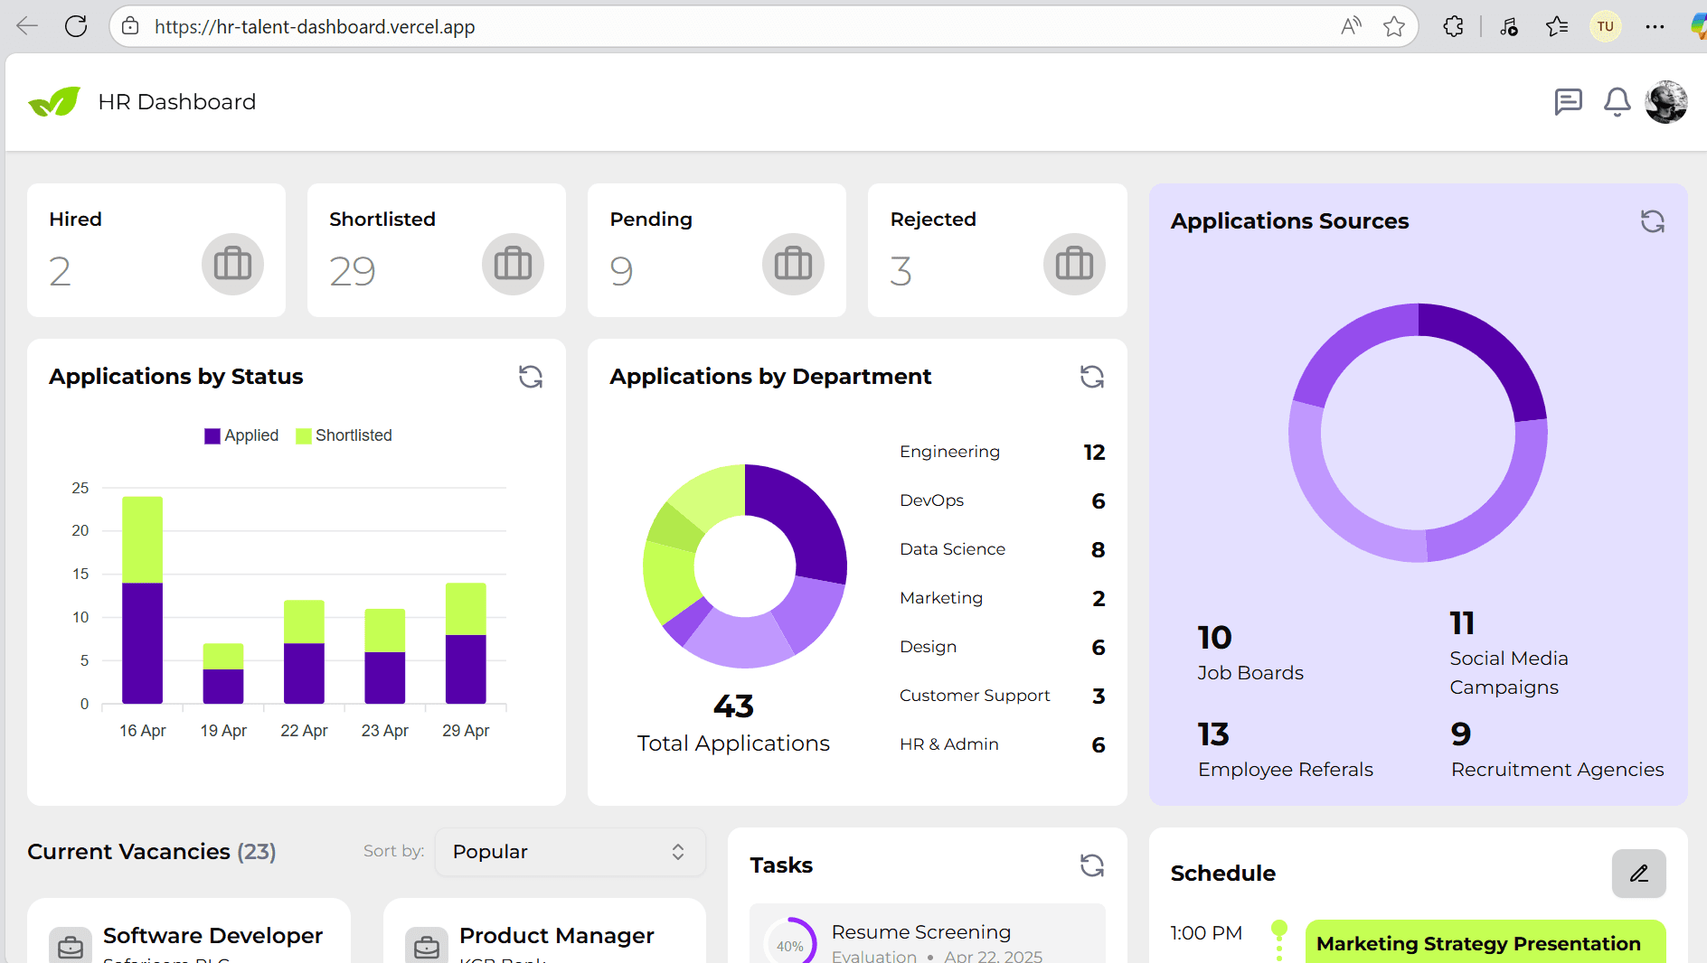Click the green leaf HR Dashboard logo

coord(54,102)
